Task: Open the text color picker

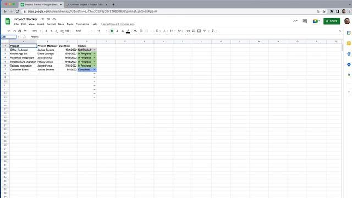Action: point(128,31)
